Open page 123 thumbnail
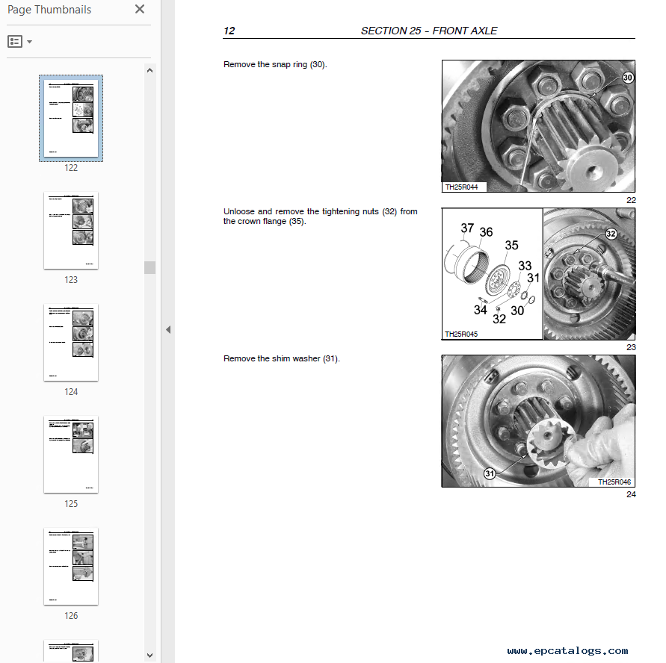The image size is (666, 663). pos(71,230)
